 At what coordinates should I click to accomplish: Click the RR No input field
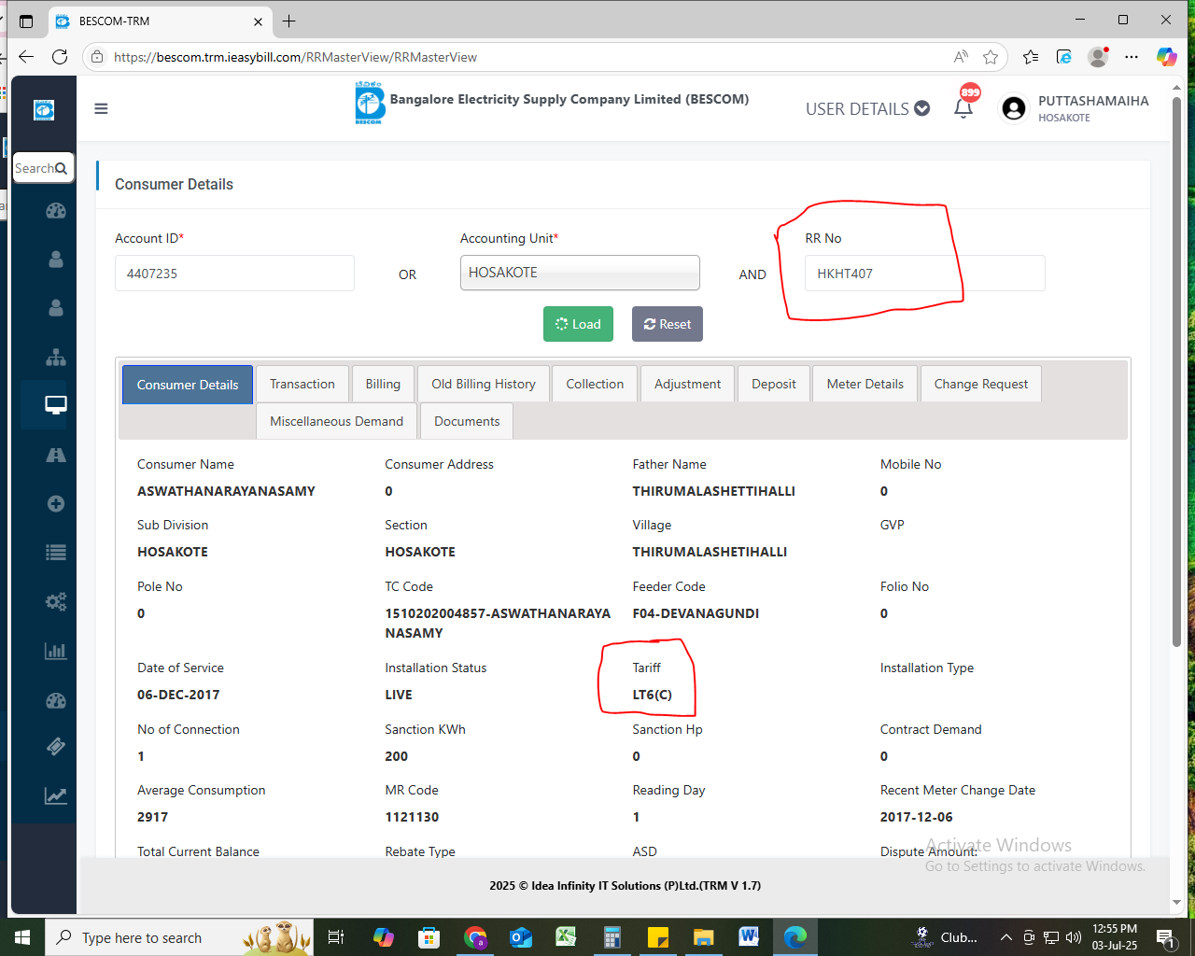pyautogui.click(x=925, y=274)
